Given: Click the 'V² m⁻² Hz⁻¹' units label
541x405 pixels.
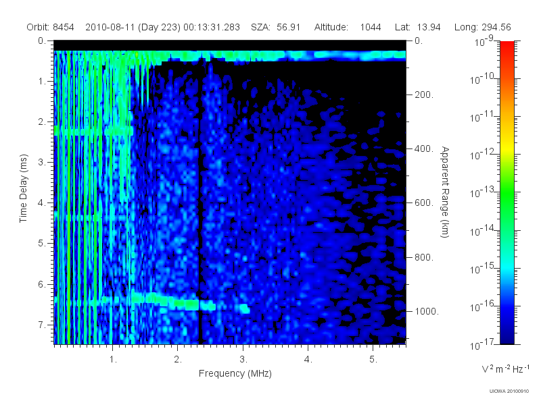Looking at the screenshot, I should pyautogui.click(x=505, y=369).
